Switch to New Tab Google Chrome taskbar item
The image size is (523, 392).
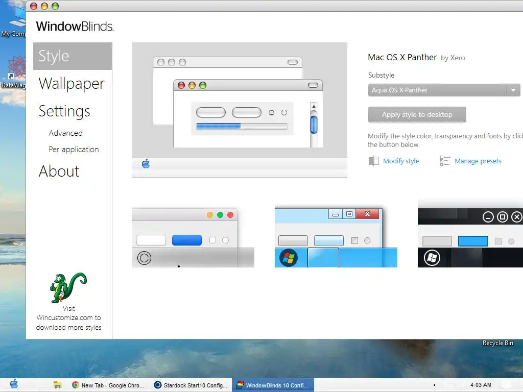(x=108, y=385)
